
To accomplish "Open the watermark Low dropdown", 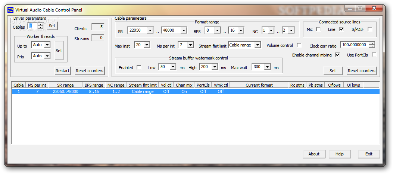I will click(x=173, y=67).
